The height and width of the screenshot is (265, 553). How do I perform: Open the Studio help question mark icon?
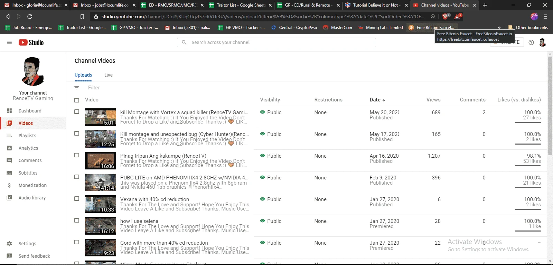[x=531, y=42]
